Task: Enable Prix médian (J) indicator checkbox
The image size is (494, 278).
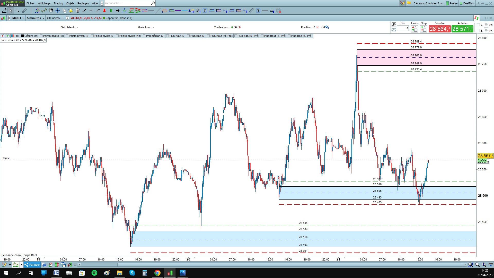Action: click(x=144, y=36)
